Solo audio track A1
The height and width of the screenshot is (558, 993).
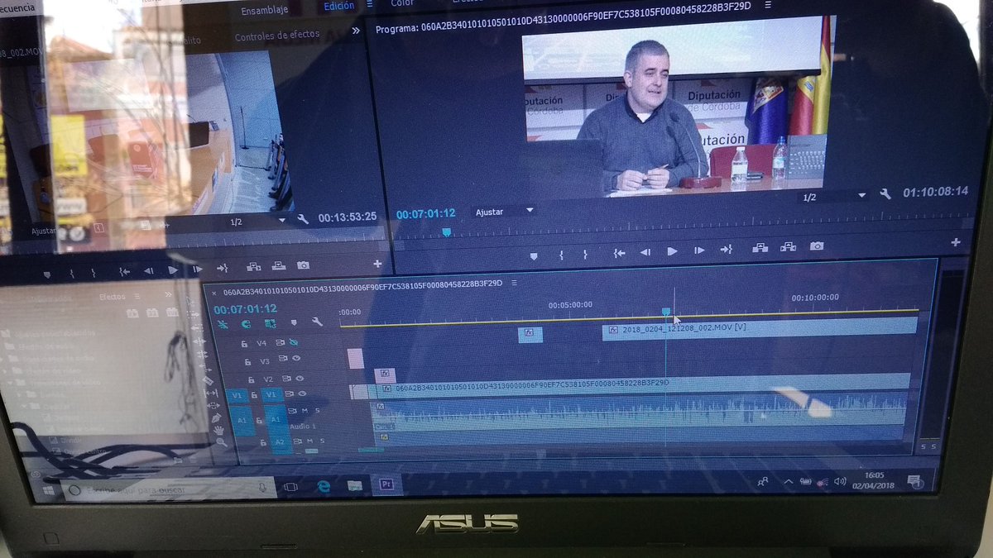316,411
